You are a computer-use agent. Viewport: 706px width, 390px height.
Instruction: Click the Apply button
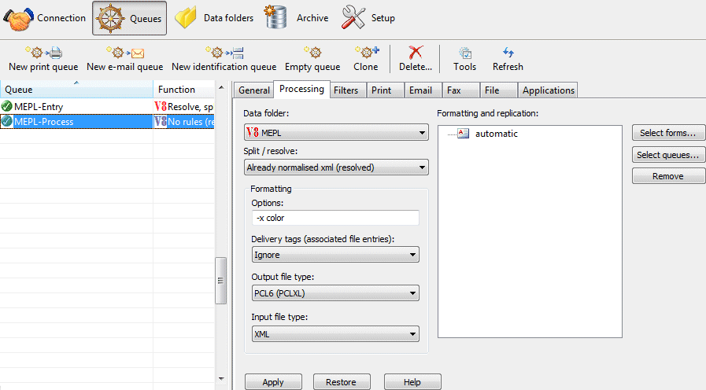[x=273, y=382]
